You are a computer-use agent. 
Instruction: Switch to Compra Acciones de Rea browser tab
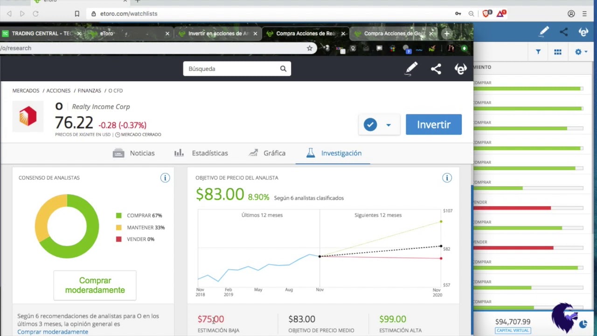tap(305, 34)
